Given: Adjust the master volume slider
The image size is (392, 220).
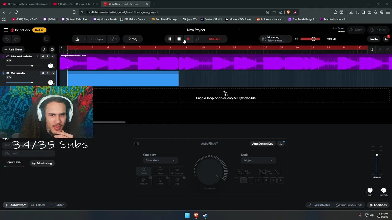Looking at the screenshot, I should point(311,39).
